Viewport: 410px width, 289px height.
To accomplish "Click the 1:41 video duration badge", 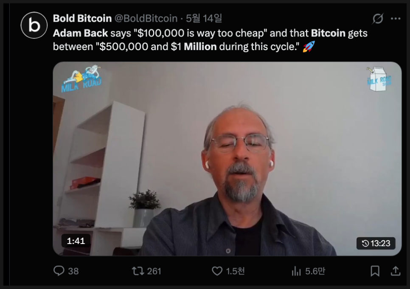I will 76,241.
